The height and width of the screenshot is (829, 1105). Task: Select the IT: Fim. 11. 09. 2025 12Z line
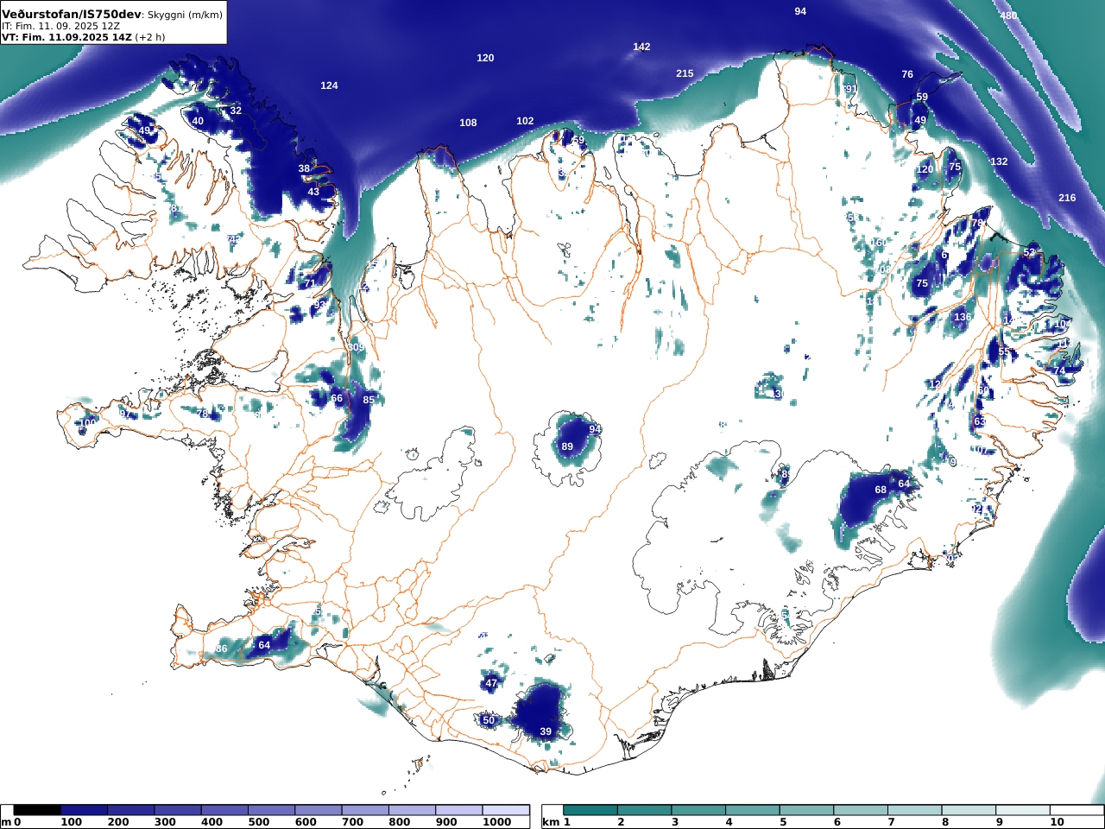click(x=60, y=26)
